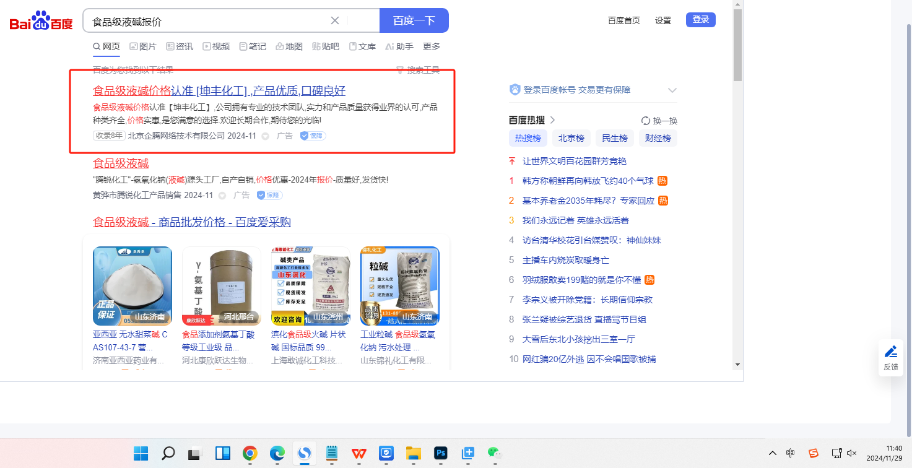Switch to the 图片 tab
Screen dimensions: 912x468
pos(143,46)
